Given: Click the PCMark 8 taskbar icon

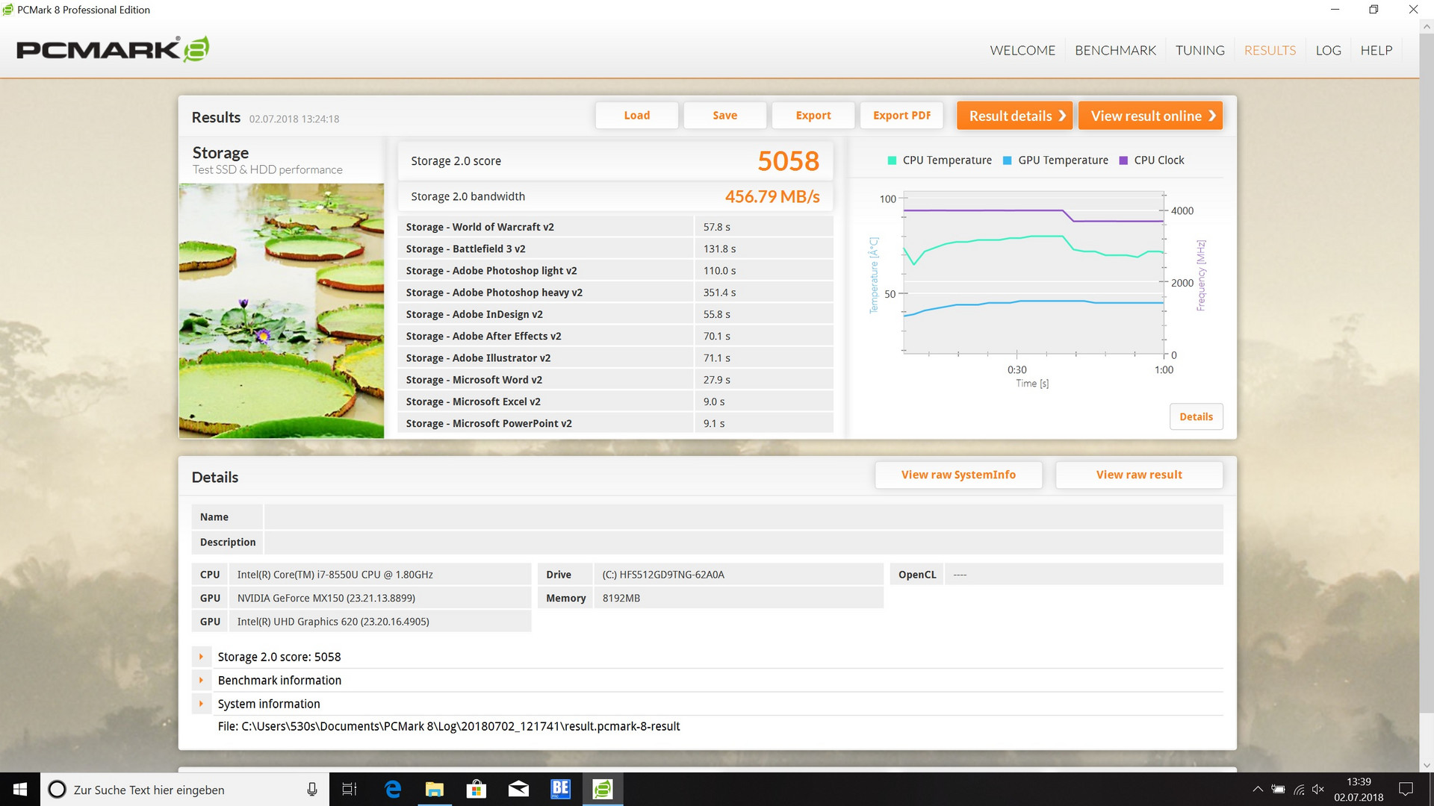Looking at the screenshot, I should pyautogui.click(x=602, y=789).
